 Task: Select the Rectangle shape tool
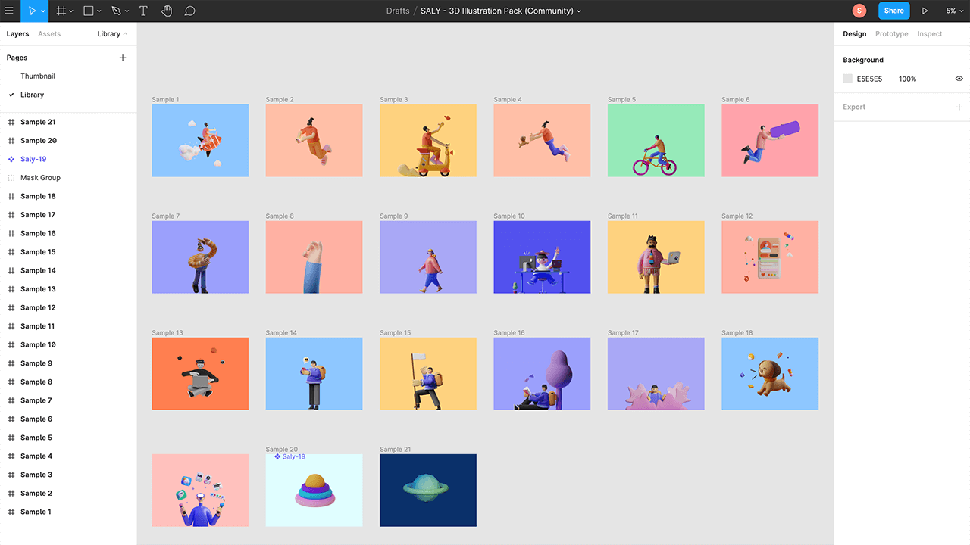pos(89,11)
